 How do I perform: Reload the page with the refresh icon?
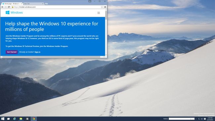[x=9, y=7]
